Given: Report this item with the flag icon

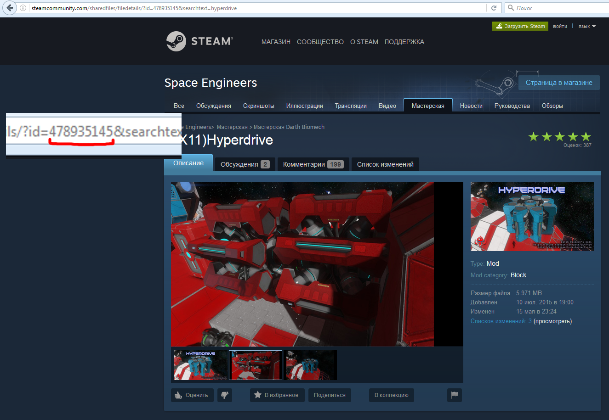Looking at the screenshot, I should 455,395.
